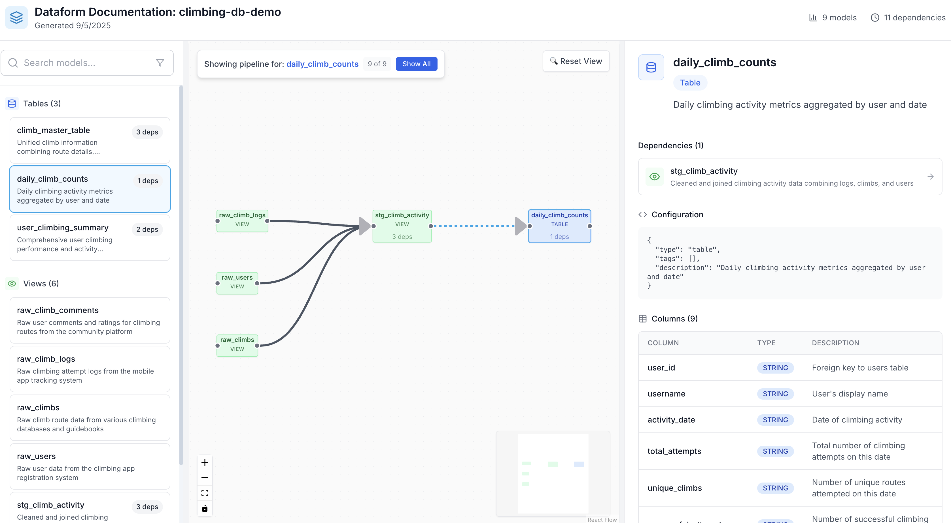Click the Views section eye icon
The height and width of the screenshot is (523, 951).
(12, 284)
